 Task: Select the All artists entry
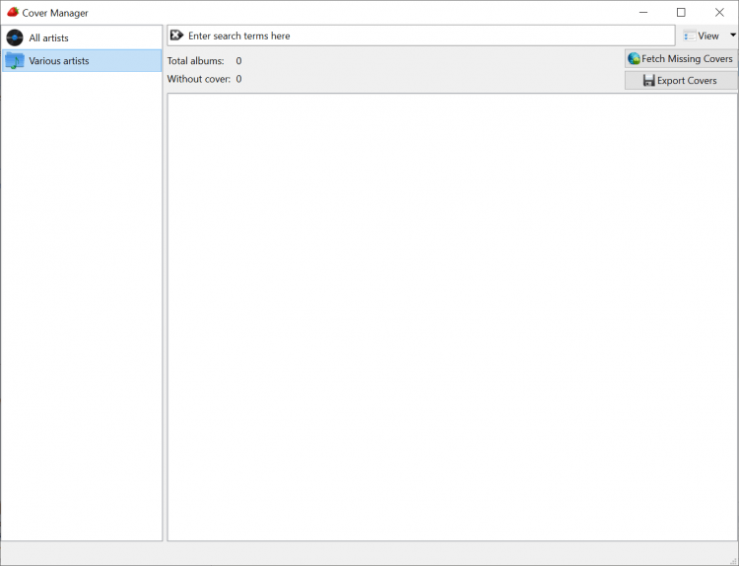(49, 37)
